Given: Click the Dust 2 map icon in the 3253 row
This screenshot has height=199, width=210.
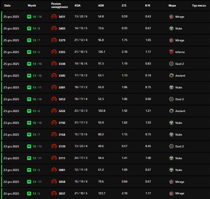Looking at the screenshot, I should (x=171, y=99).
